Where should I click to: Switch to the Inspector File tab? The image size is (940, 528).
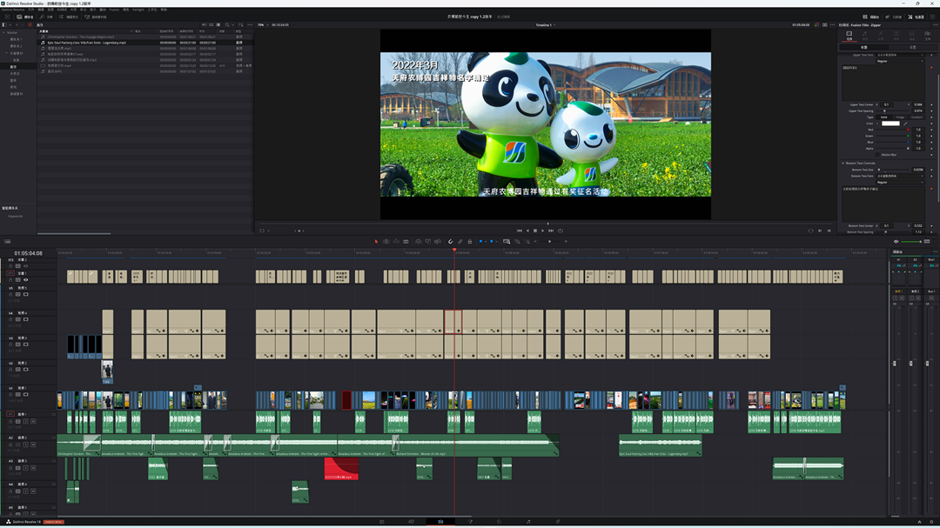(928, 36)
